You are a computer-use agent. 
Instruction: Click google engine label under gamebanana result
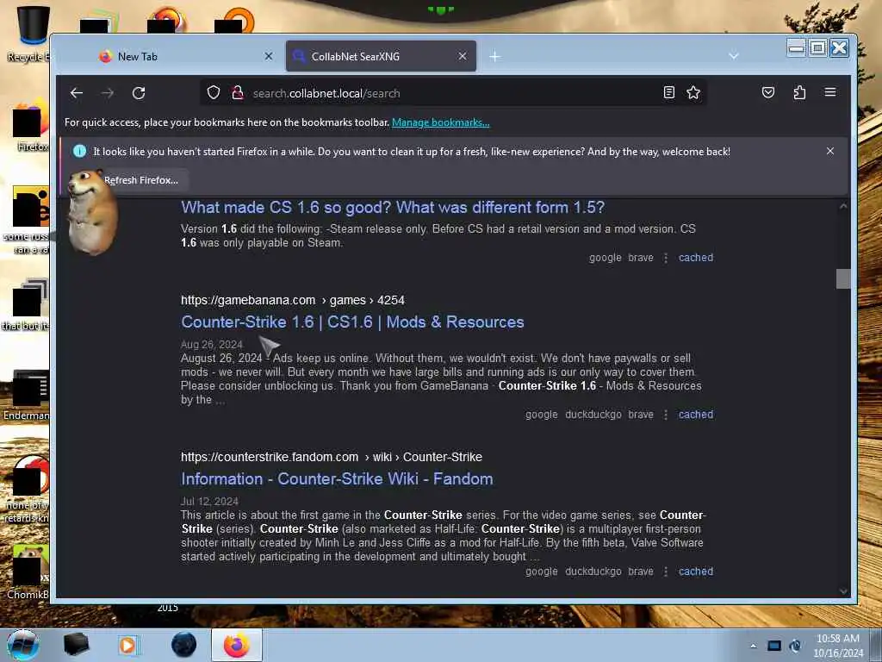coord(542,415)
